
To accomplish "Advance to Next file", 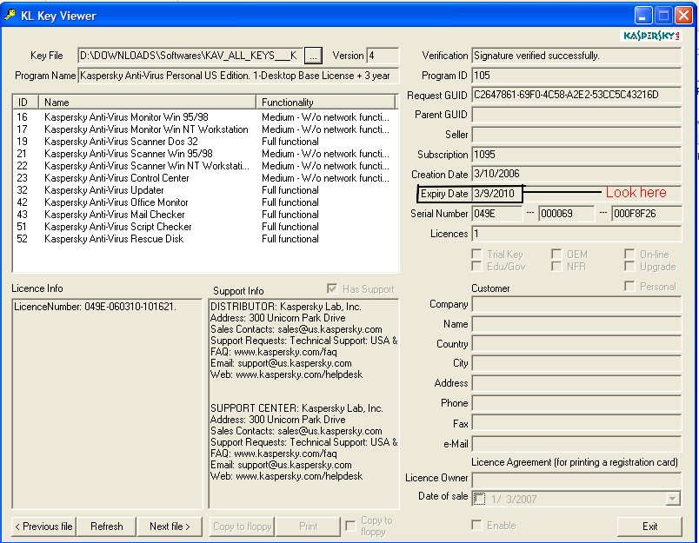I will point(170,526).
